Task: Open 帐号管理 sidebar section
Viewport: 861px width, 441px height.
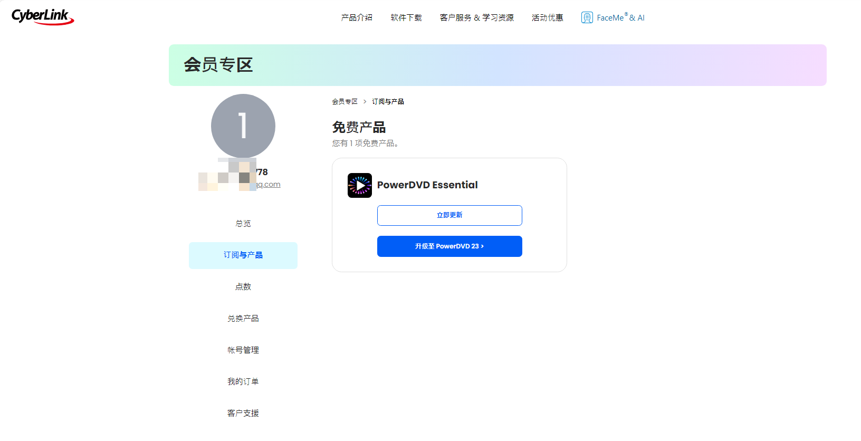Action: (243, 350)
